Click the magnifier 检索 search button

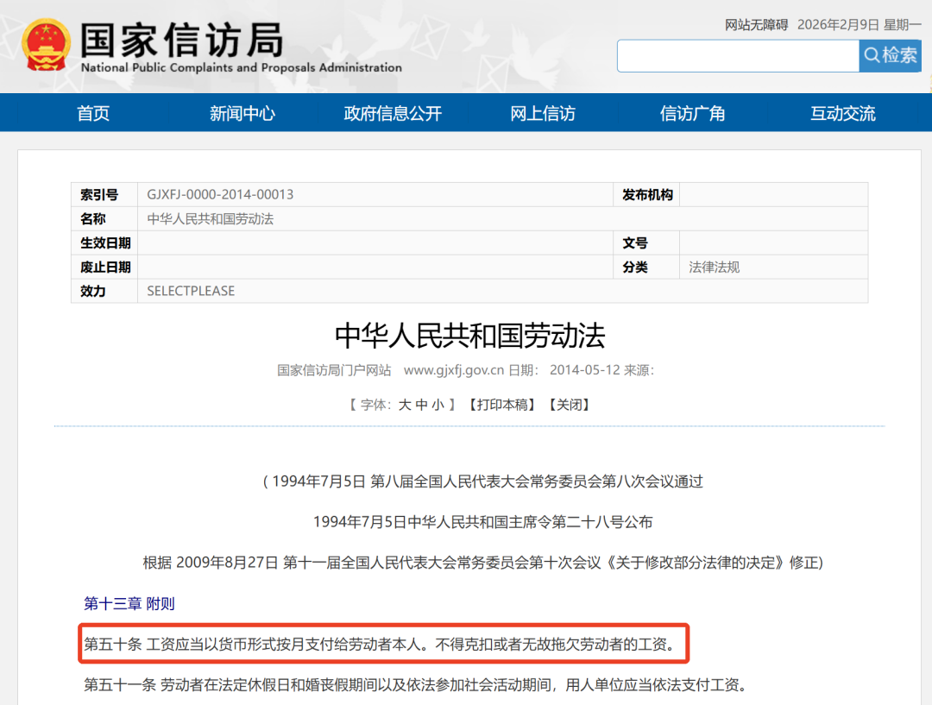click(890, 56)
